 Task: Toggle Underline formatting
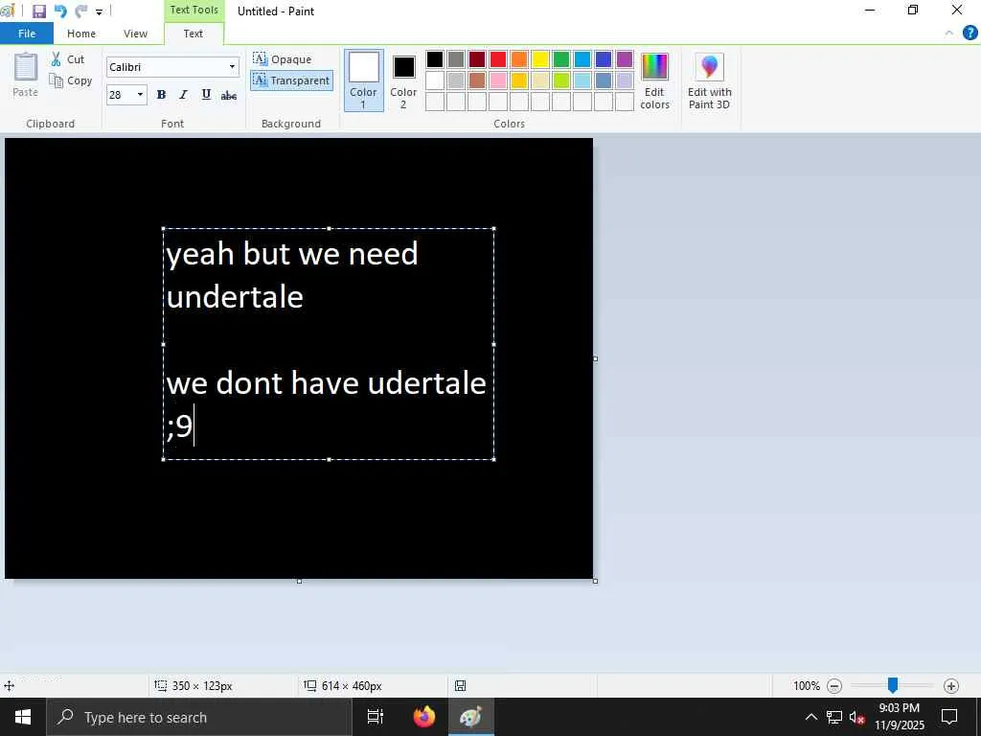click(x=206, y=95)
